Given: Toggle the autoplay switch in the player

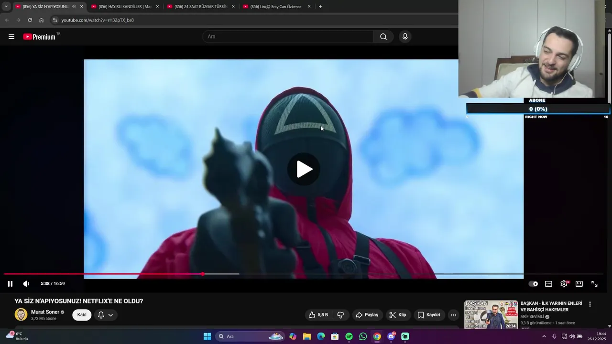Looking at the screenshot, I should (x=533, y=284).
